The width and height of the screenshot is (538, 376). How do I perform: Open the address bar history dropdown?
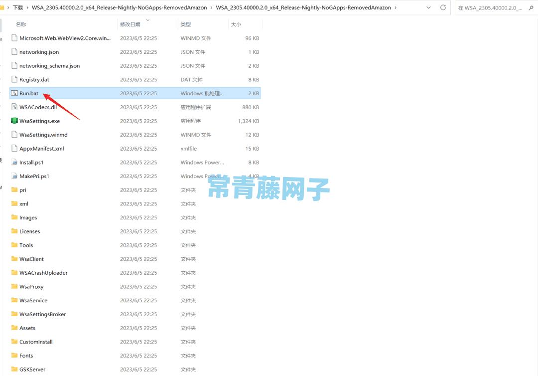coord(428,7)
